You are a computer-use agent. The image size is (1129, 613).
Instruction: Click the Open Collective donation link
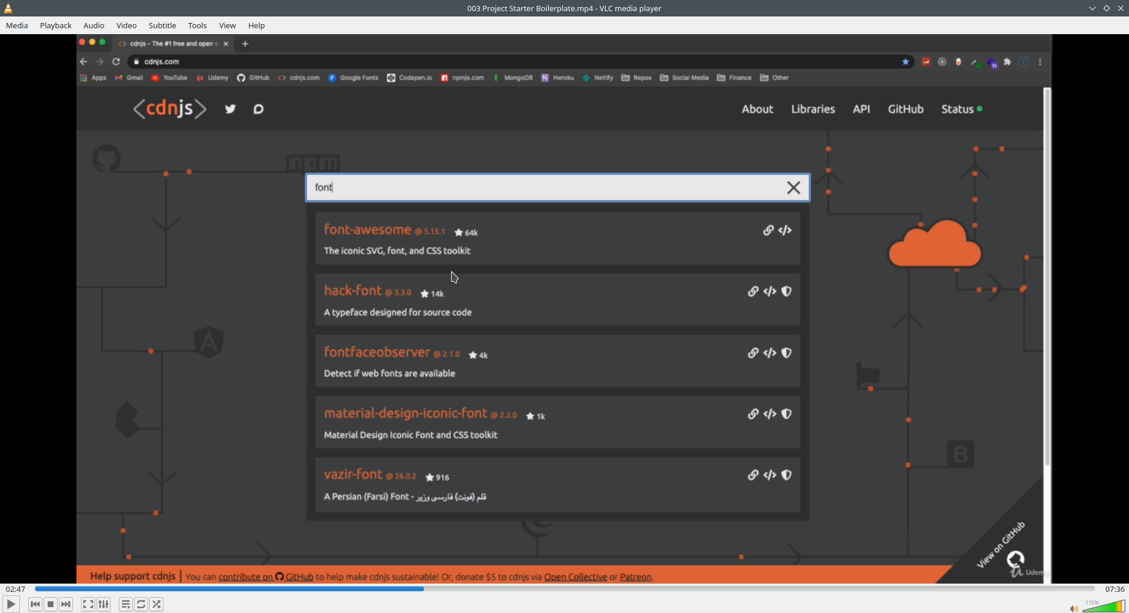[575, 577]
